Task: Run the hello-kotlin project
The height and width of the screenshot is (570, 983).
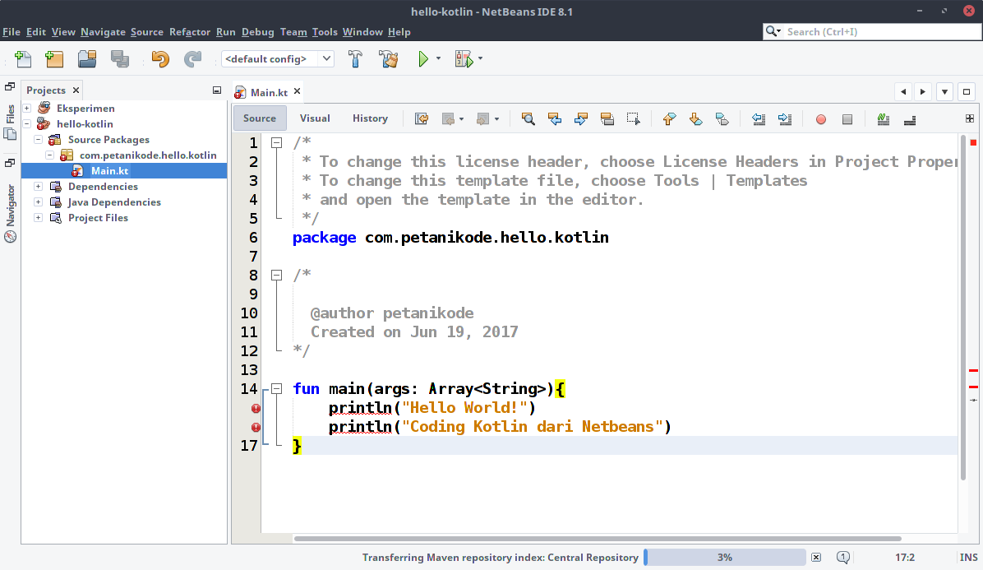Action: tap(425, 58)
